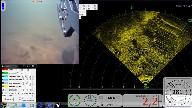Image resolution: width=192 pixels, height=108 pixels.
Task: Click the down arrow under thruster value 4
Action: coord(75,104)
